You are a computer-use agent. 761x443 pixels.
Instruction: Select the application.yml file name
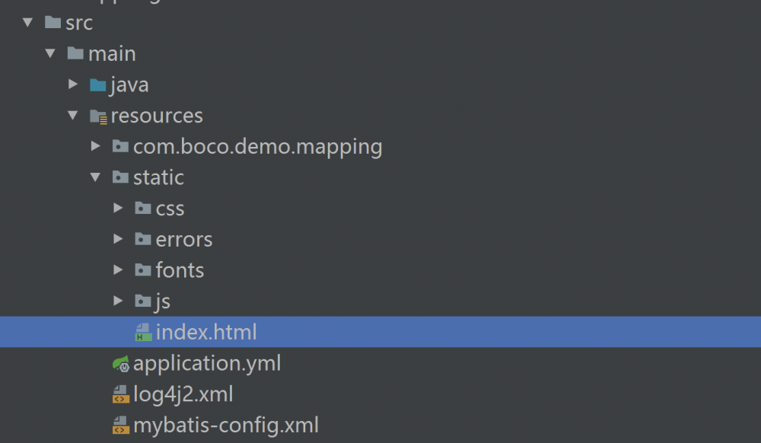pos(207,364)
